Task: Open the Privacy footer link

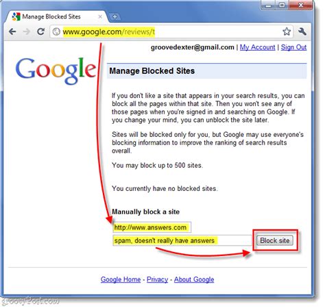Action: pyautogui.click(x=157, y=279)
